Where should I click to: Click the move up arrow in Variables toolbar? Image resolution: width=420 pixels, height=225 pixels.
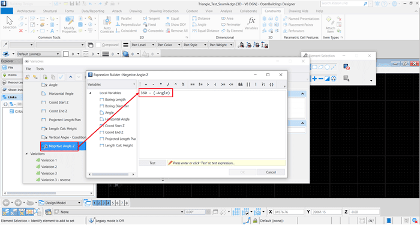point(70,77)
